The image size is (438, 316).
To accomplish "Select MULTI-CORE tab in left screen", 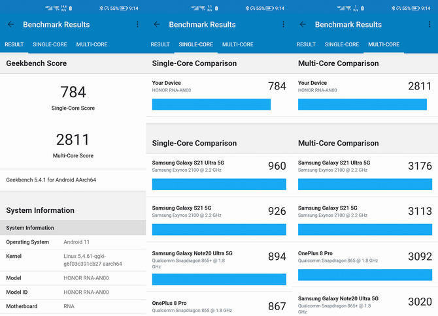I will point(92,44).
